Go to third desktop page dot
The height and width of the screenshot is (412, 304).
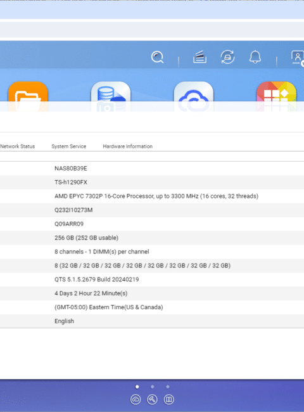pos(167,387)
